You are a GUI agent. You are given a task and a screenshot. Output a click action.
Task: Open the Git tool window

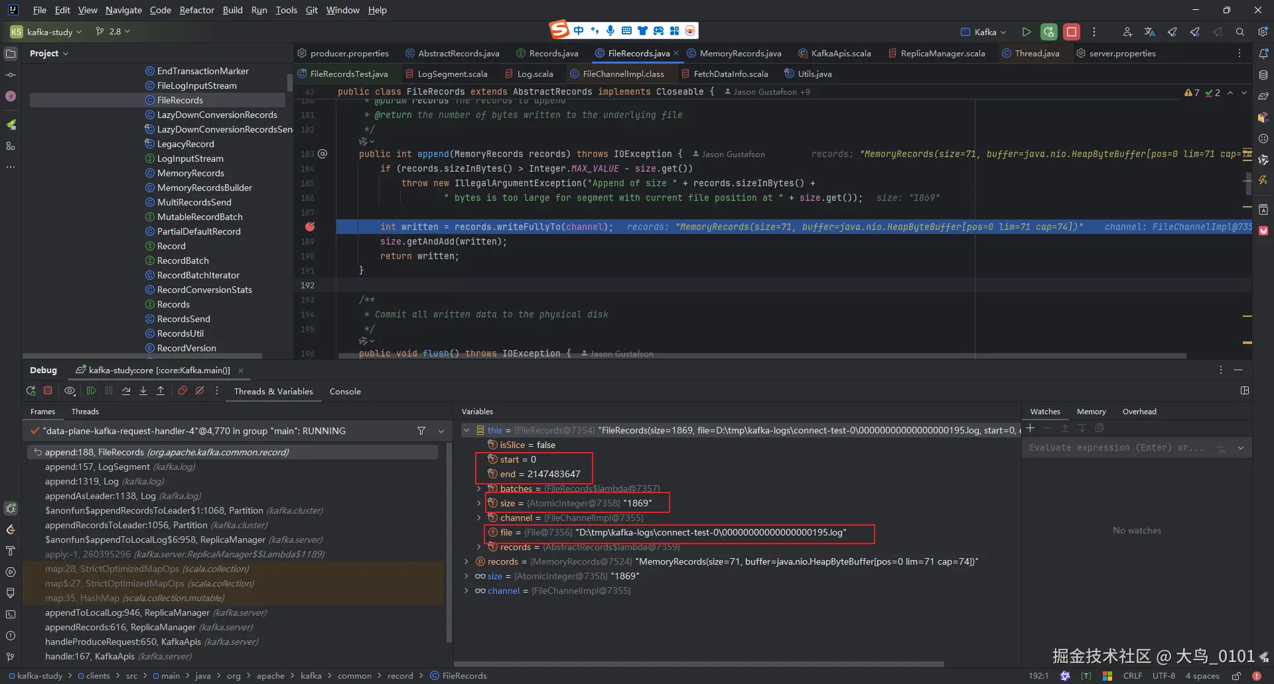11,657
